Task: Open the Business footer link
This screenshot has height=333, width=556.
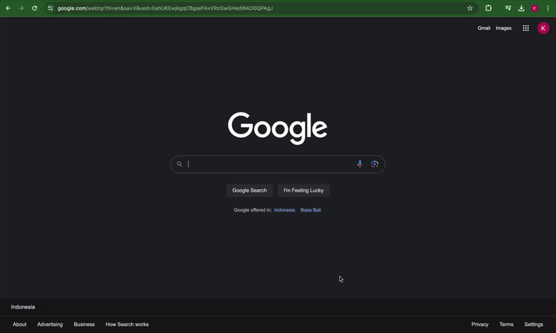Action: [x=84, y=324]
